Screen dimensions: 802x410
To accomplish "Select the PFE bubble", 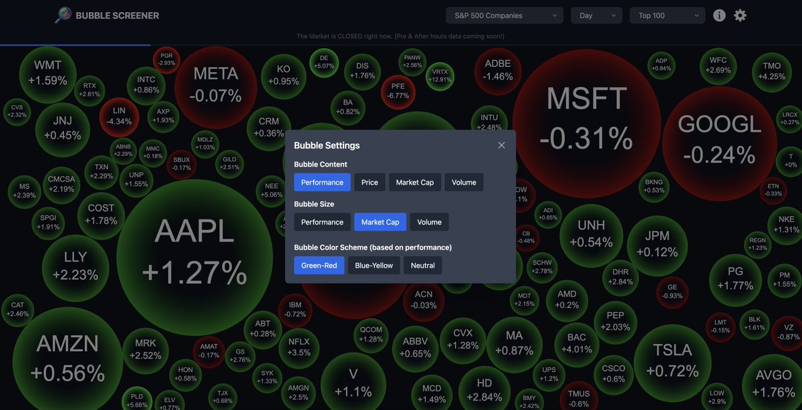I will [x=398, y=91].
